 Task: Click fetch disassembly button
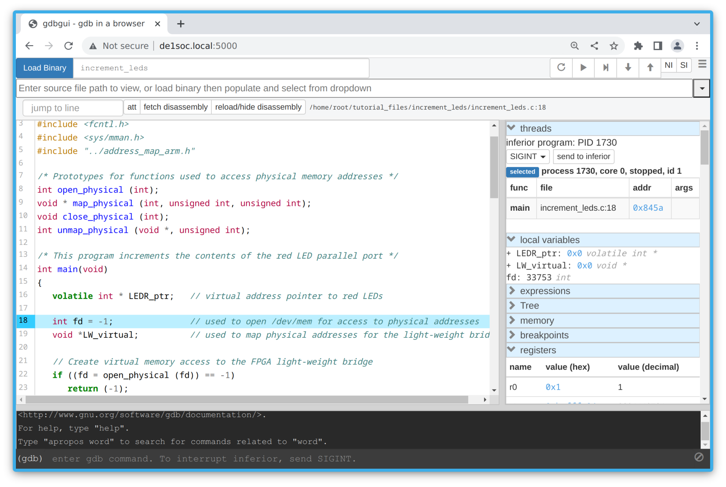coord(176,107)
